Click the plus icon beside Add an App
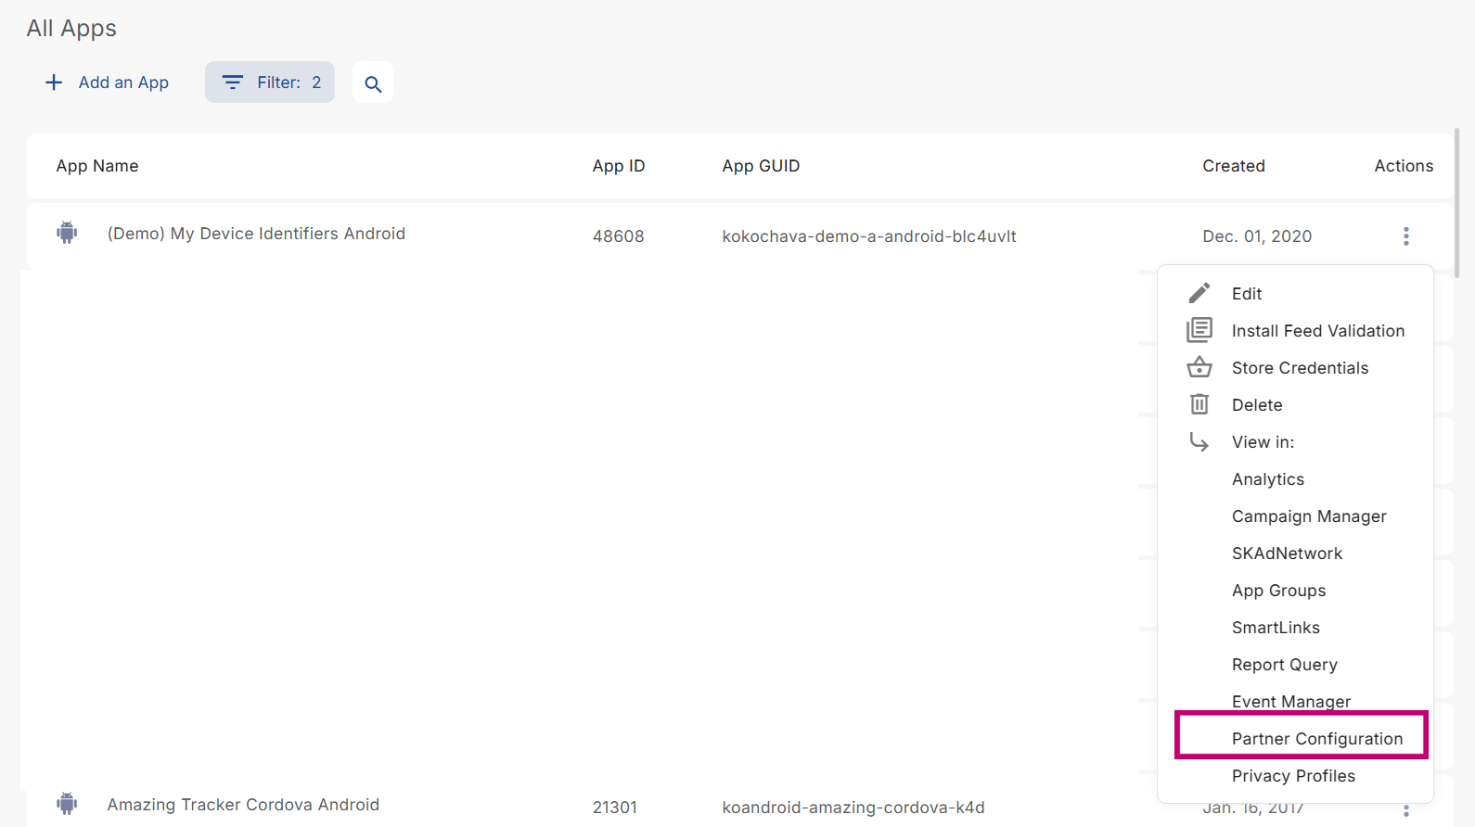Screen dimensions: 1475x827 tap(54, 83)
